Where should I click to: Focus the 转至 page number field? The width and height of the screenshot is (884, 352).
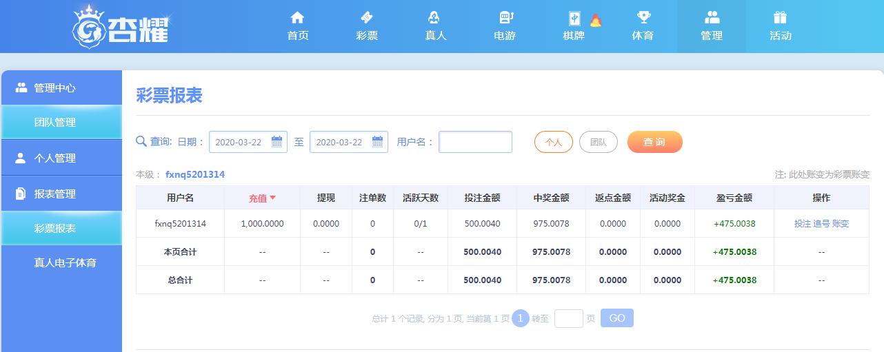click(569, 318)
